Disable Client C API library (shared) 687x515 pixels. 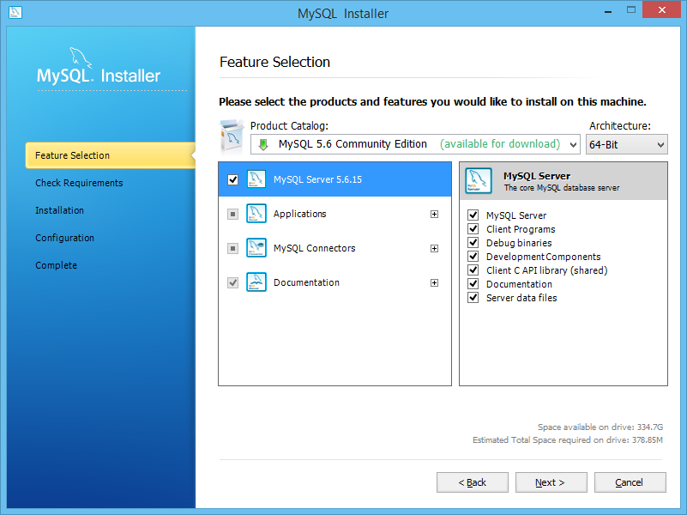(x=473, y=270)
